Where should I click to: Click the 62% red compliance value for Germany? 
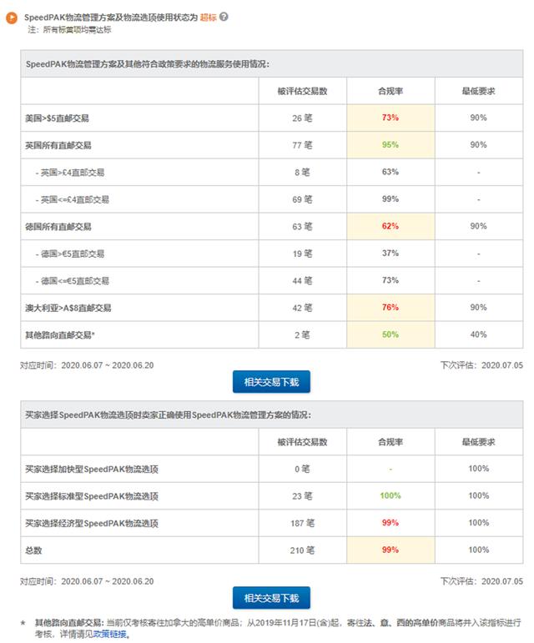390,226
